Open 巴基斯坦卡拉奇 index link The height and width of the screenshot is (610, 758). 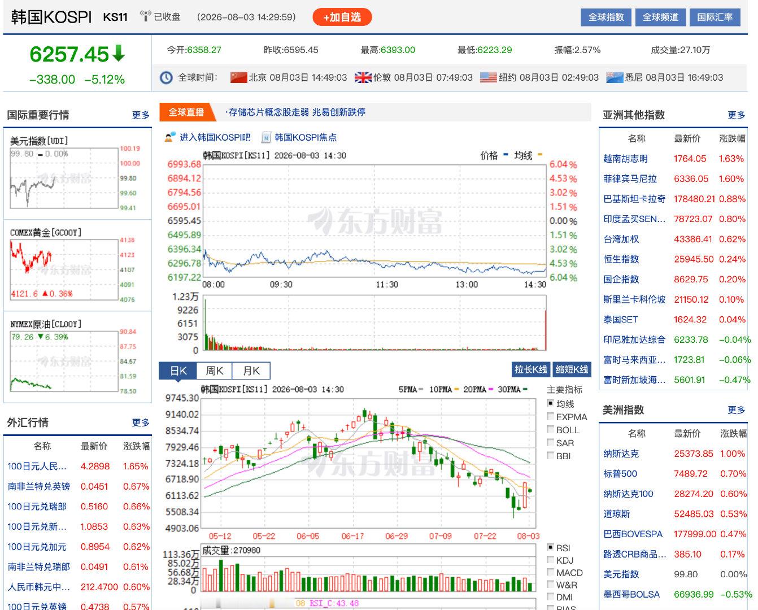pyautogui.click(x=634, y=199)
